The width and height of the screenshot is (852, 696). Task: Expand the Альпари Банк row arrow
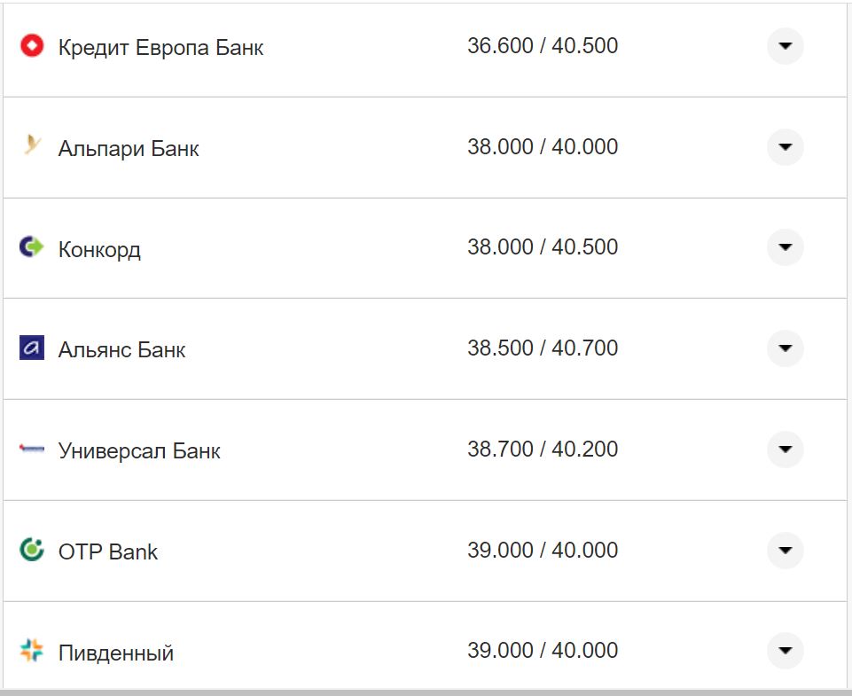click(785, 147)
